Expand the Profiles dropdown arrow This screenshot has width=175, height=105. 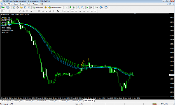10,8
